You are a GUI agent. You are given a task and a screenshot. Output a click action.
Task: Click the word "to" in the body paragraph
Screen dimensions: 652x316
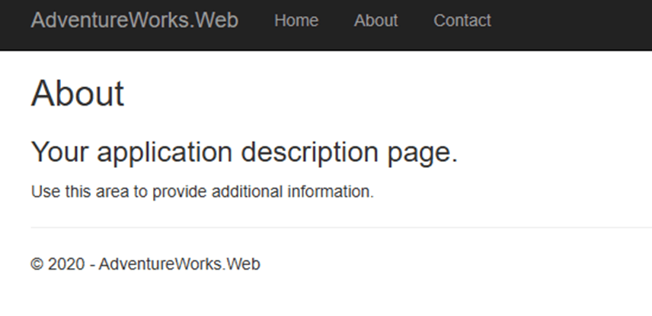point(141,191)
